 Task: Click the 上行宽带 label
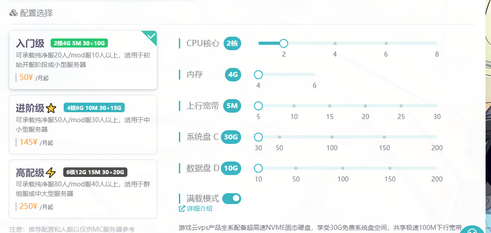[x=203, y=106]
